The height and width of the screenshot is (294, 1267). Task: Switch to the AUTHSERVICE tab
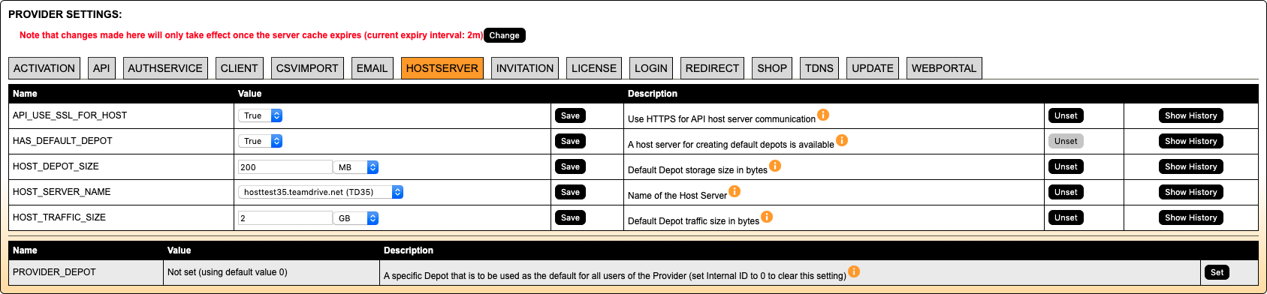coord(165,68)
